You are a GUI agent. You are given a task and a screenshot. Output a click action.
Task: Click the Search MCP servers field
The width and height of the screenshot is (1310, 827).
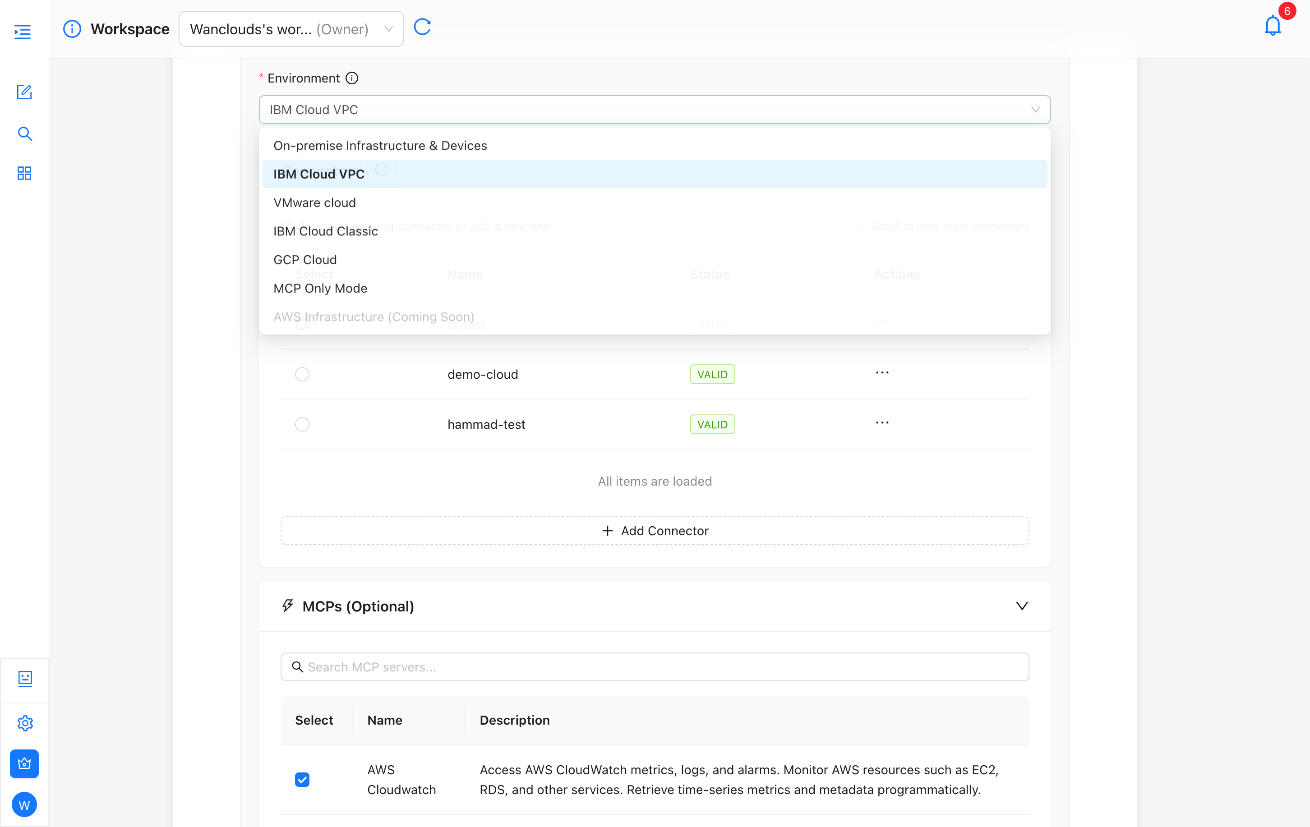[x=655, y=666]
